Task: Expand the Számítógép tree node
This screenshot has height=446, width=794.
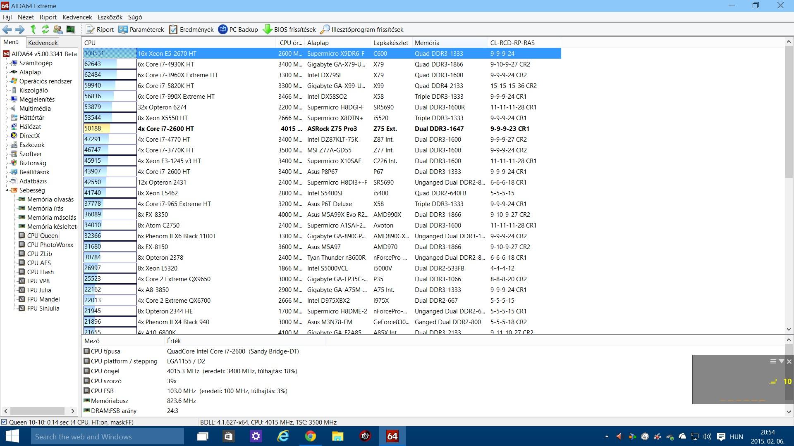Action: (7, 63)
